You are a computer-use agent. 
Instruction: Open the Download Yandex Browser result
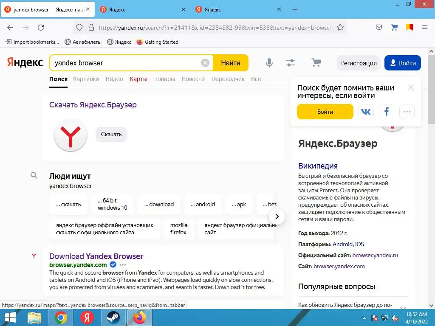tap(96, 256)
